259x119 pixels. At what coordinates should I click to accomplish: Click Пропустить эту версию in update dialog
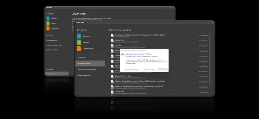pos(132,70)
